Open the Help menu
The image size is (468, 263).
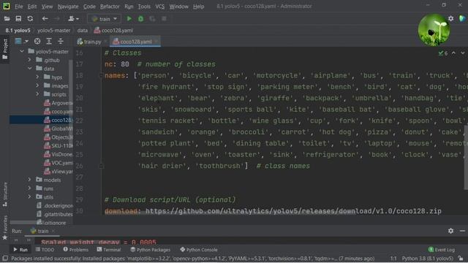pos(198,7)
